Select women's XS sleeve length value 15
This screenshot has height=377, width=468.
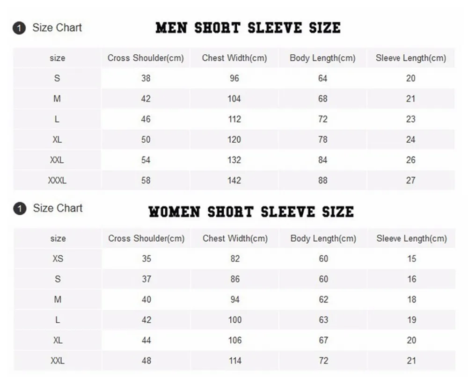pyautogui.click(x=411, y=259)
